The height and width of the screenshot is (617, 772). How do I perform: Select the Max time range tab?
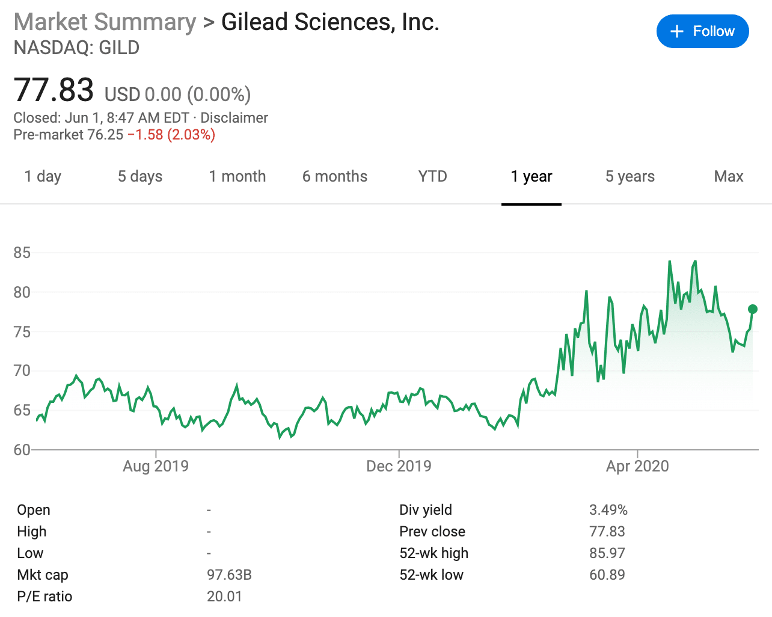coord(728,176)
